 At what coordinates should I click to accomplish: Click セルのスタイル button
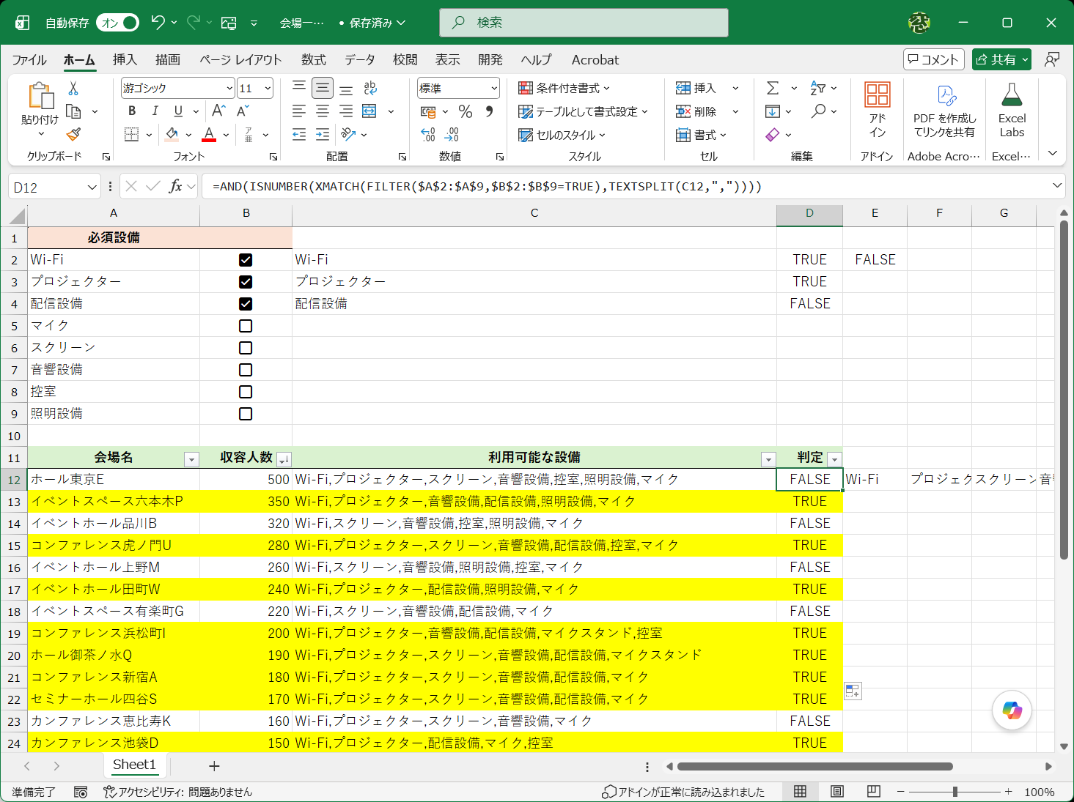[x=562, y=135]
